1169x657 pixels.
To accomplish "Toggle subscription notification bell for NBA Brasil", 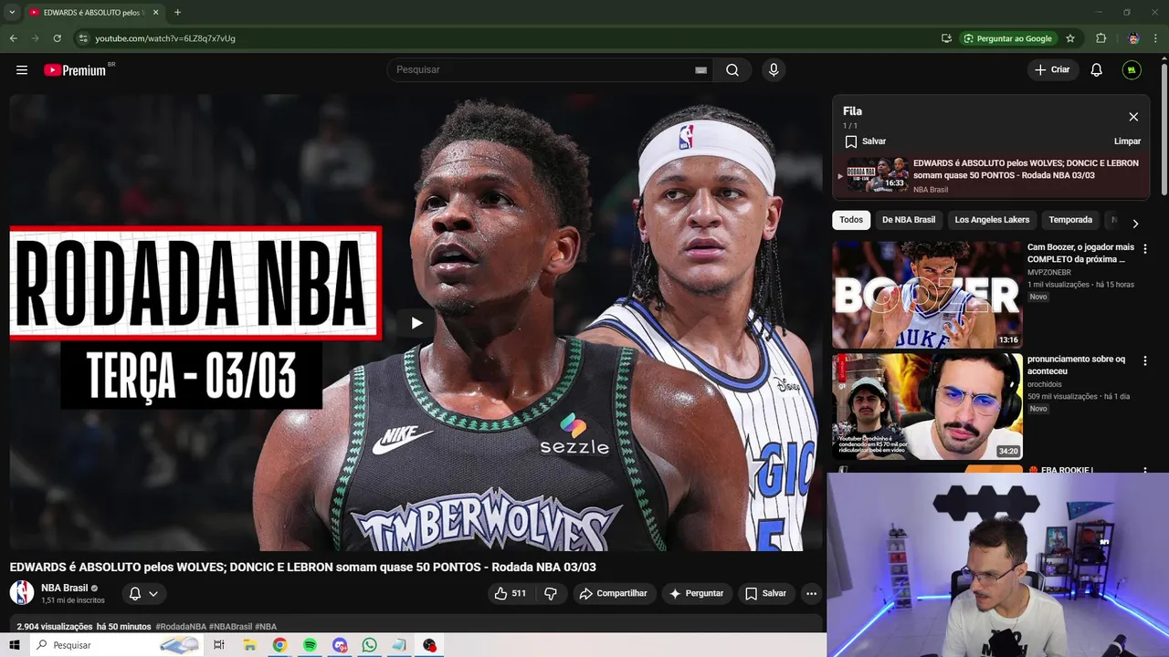I will coord(135,593).
